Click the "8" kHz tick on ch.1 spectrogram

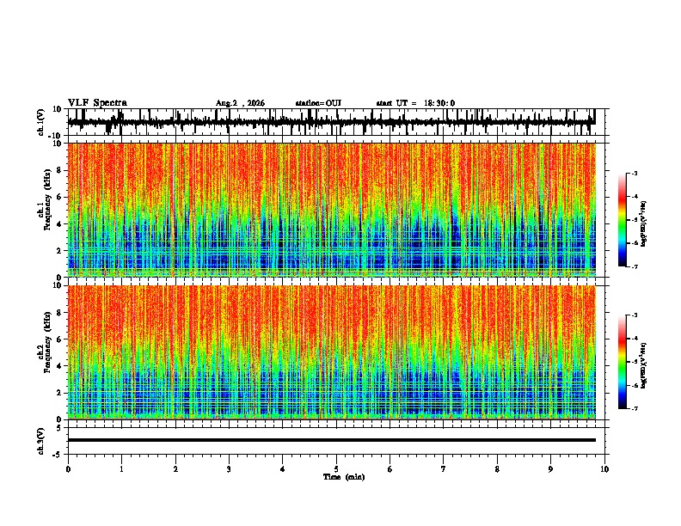(60, 170)
